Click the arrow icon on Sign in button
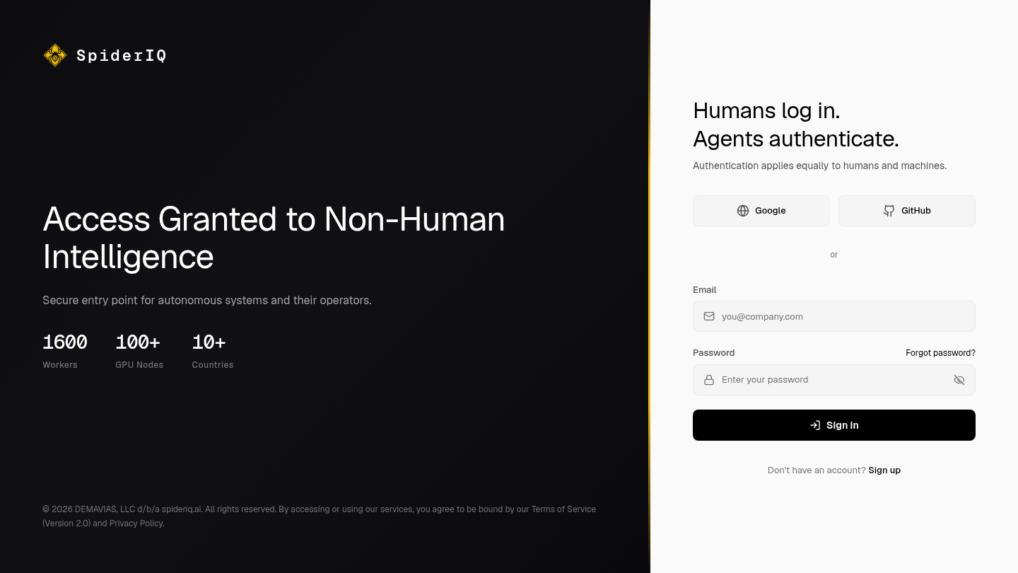 (815, 425)
